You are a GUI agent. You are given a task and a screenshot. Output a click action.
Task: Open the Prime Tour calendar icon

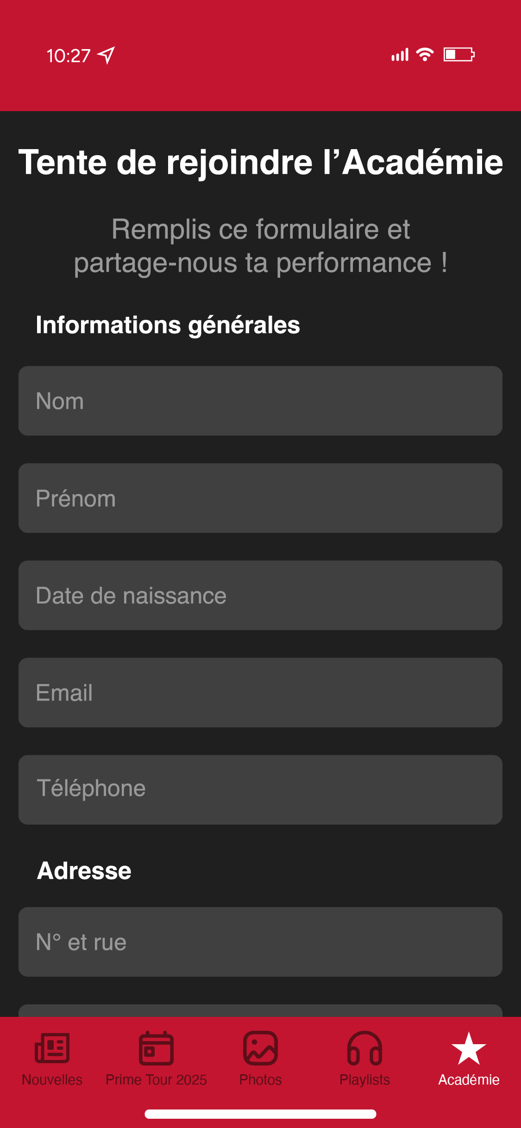pyautogui.click(x=156, y=1048)
